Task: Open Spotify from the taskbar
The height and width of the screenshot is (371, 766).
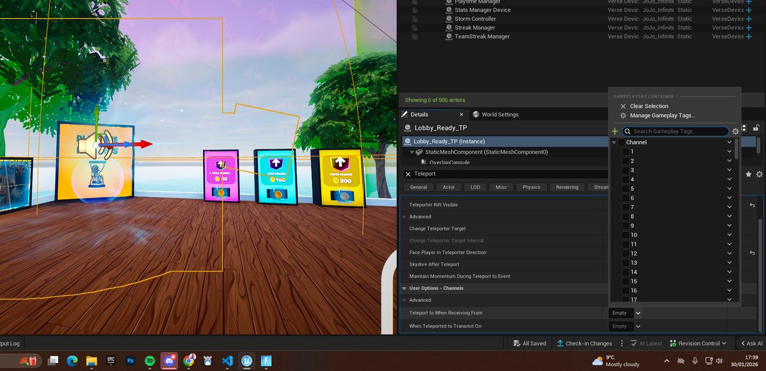Action: 150,361
